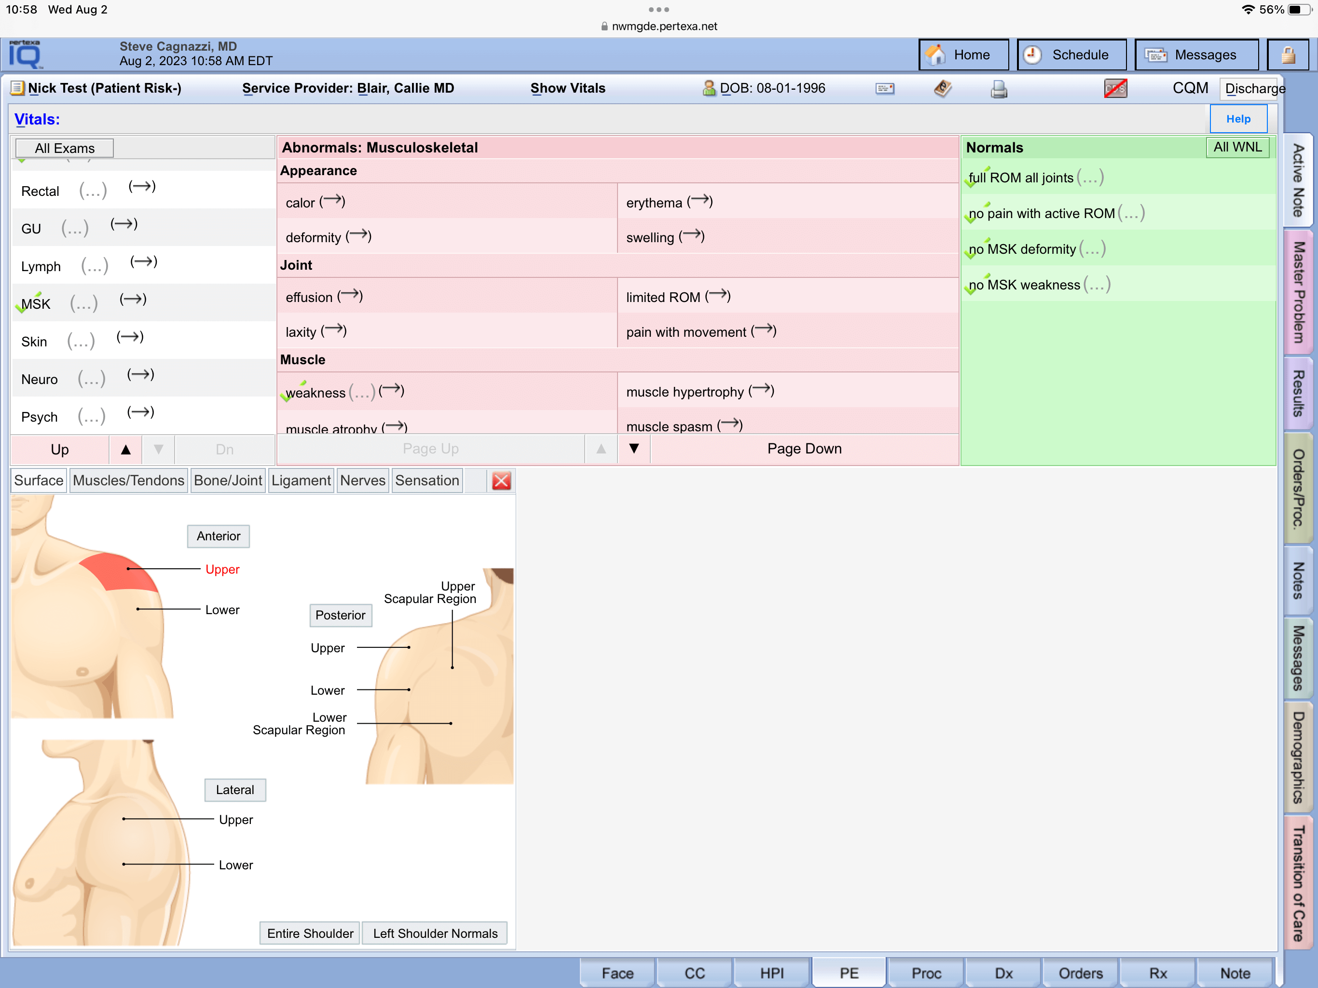Click the pen/edit icon in the patient bar
The width and height of the screenshot is (1318, 988).
(x=942, y=89)
